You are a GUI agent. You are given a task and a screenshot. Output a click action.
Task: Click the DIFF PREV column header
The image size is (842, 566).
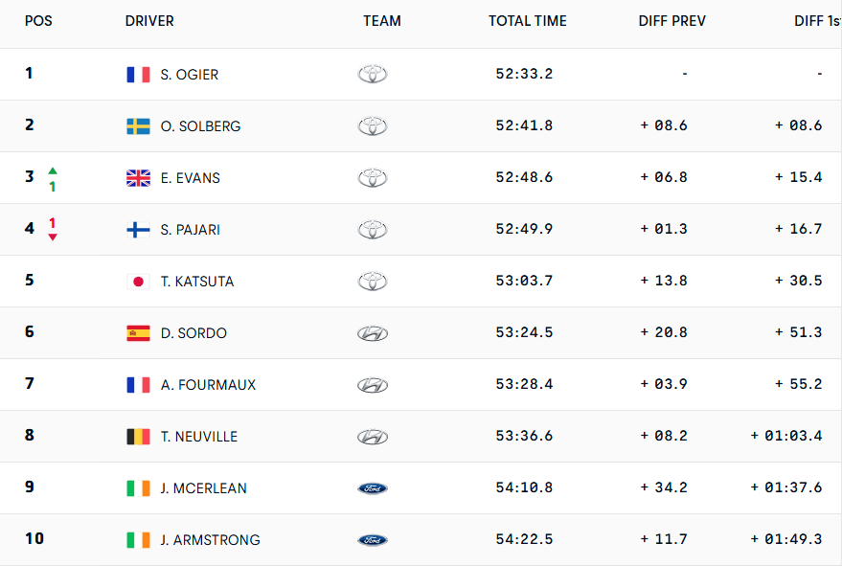pos(671,21)
